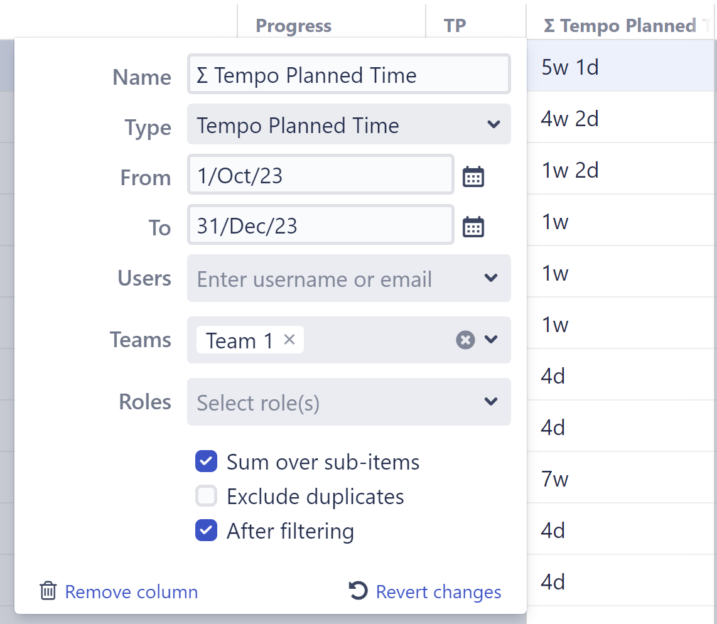The image size is (717, 624).
Task: Open the Roles dropdown
Action: click(x=491, y=402)
